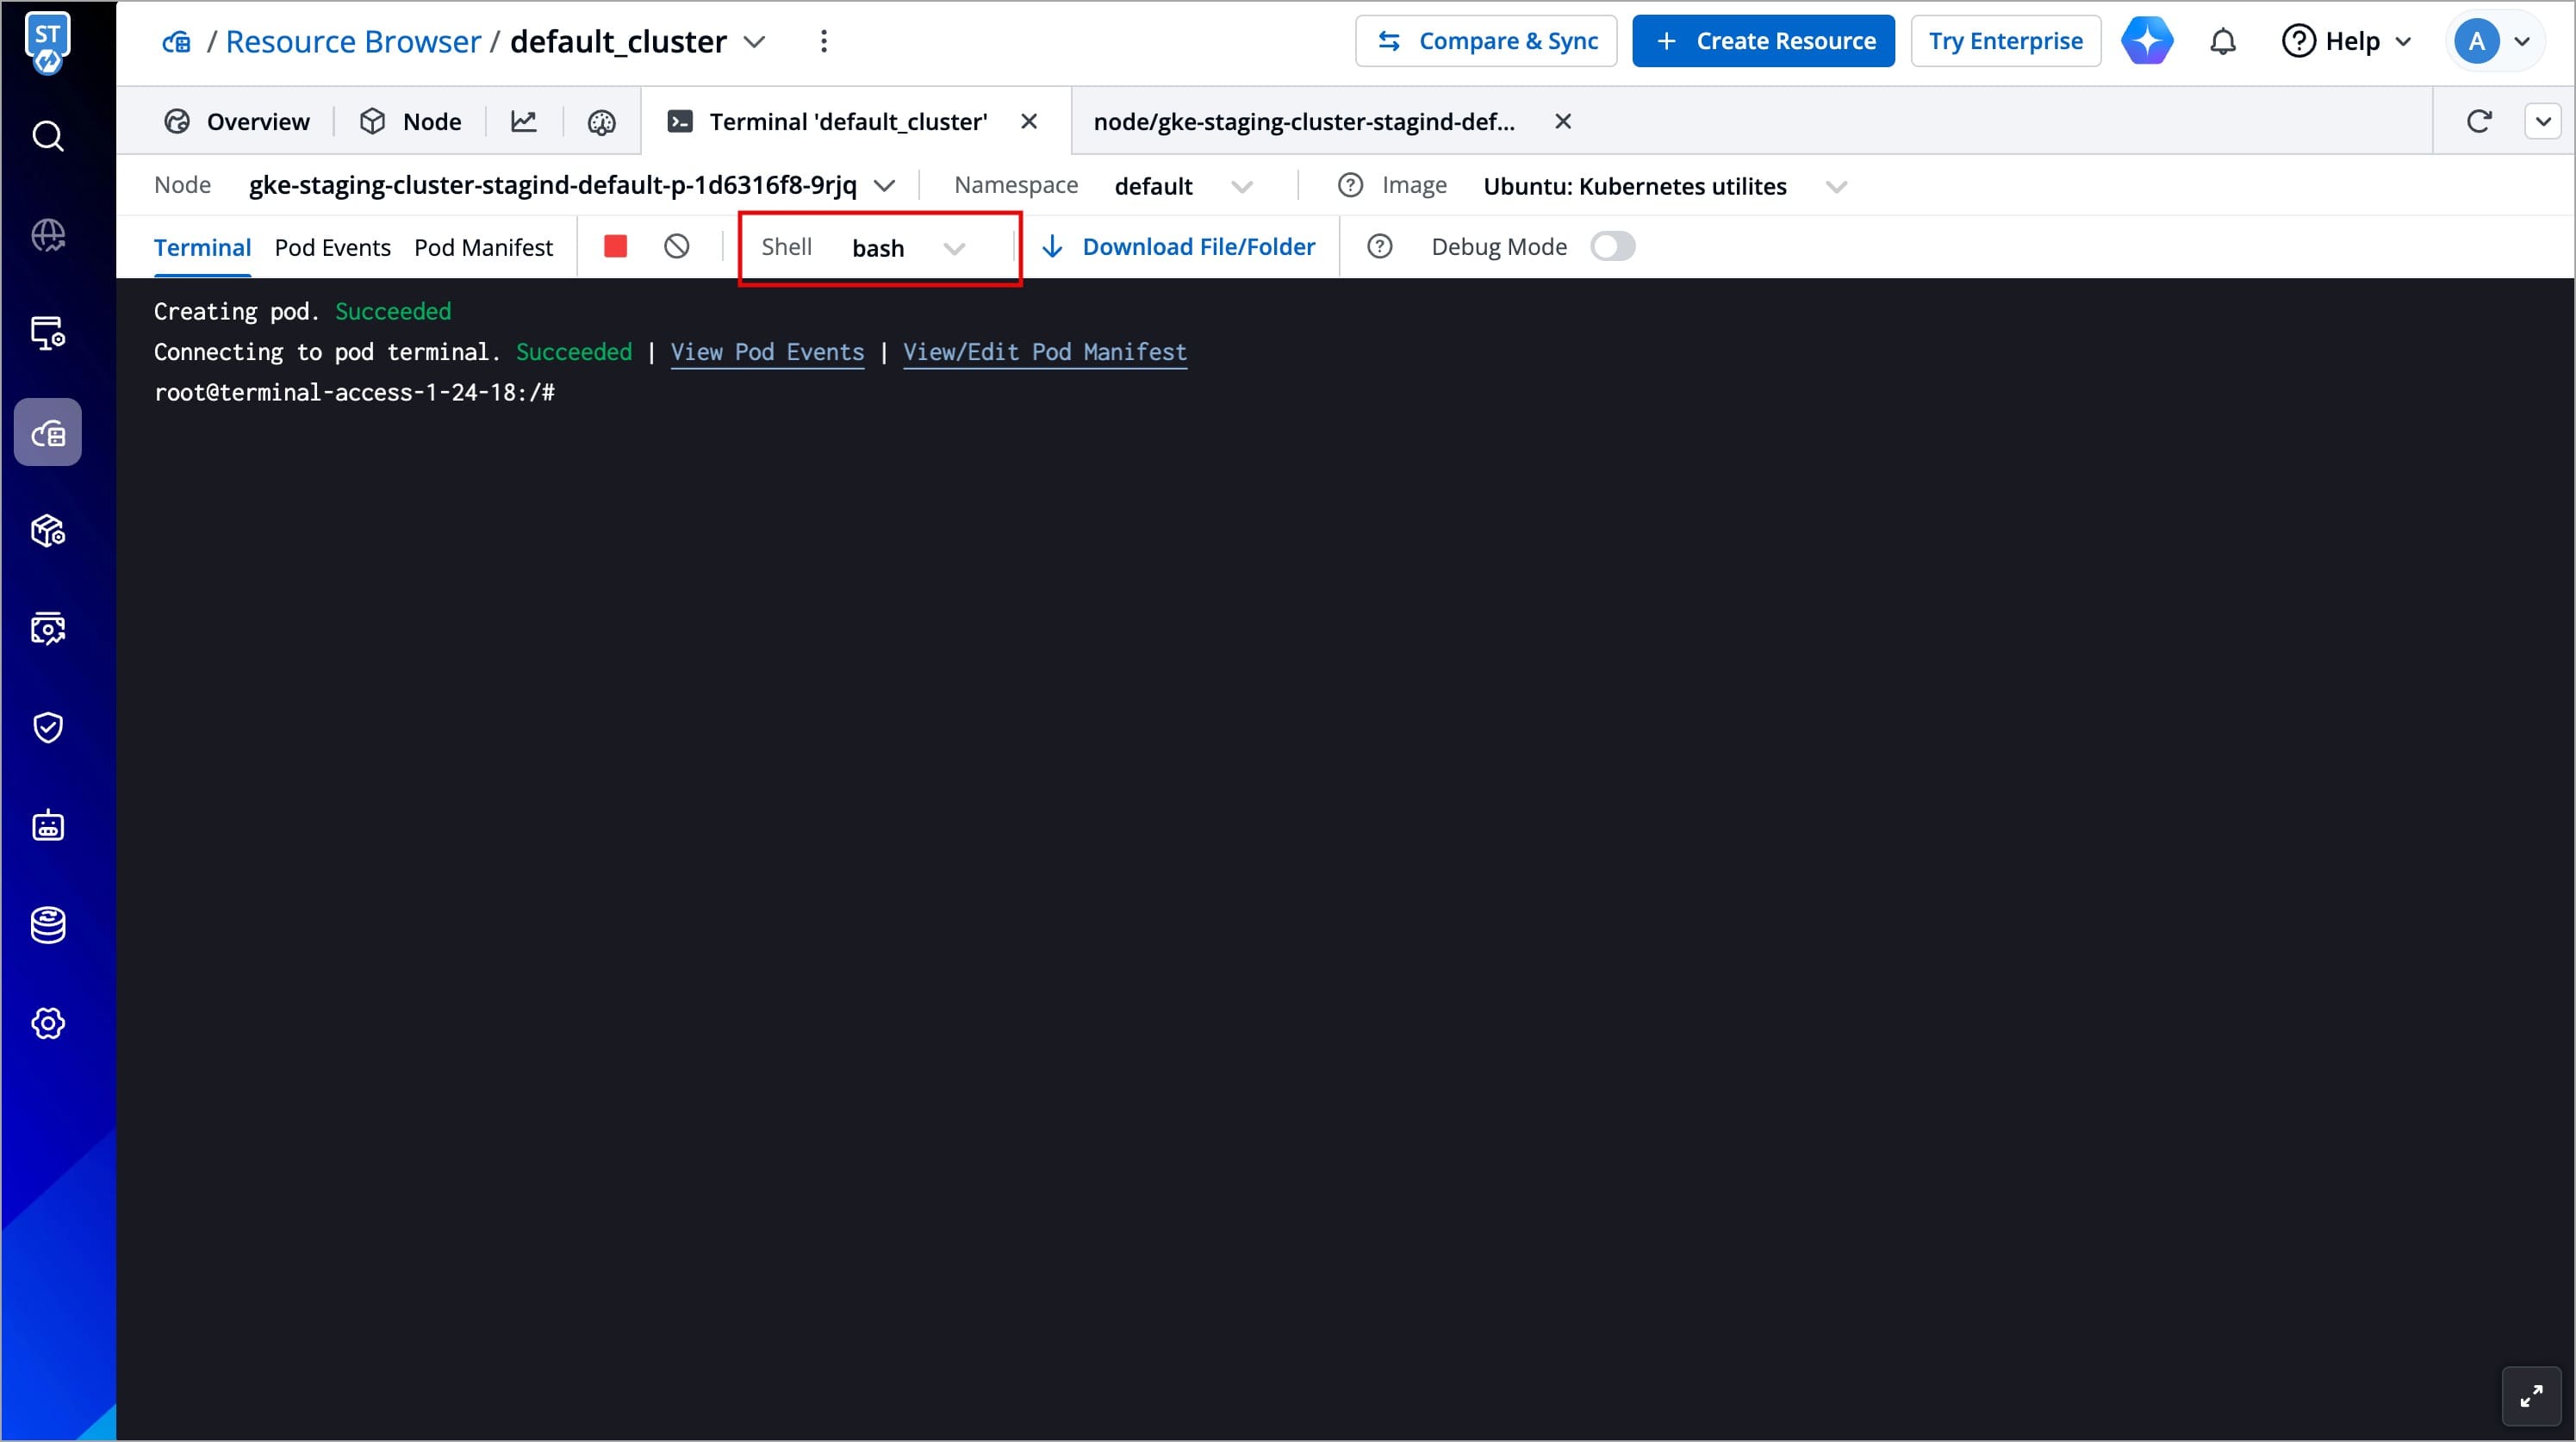This screenshot has height=1442, width=2576.
Task: Click the refresh icon in the tab bar
Action: [2479, 121]
